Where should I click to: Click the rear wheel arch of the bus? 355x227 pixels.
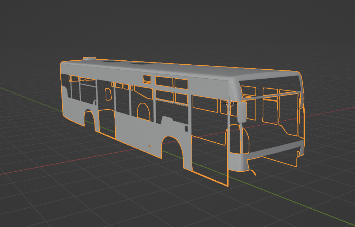click(90, 118)
